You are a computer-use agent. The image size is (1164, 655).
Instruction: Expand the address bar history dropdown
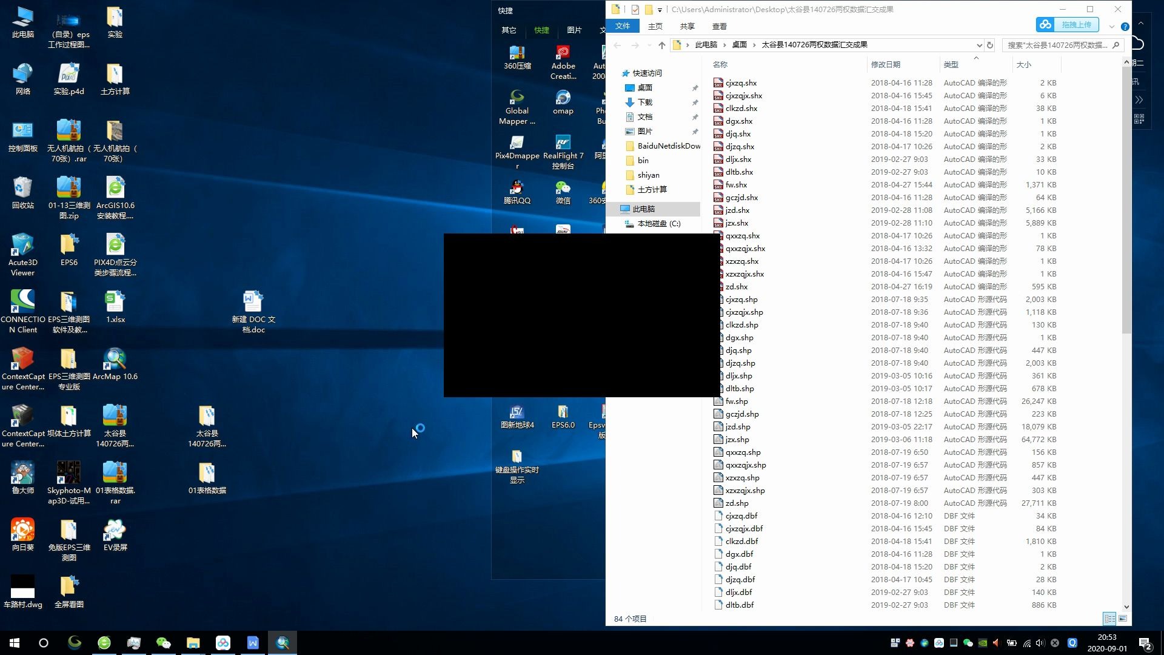click(978, 45)
